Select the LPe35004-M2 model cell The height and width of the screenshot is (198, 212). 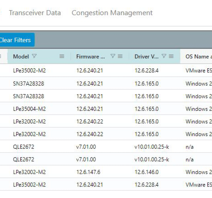(29, 109)
